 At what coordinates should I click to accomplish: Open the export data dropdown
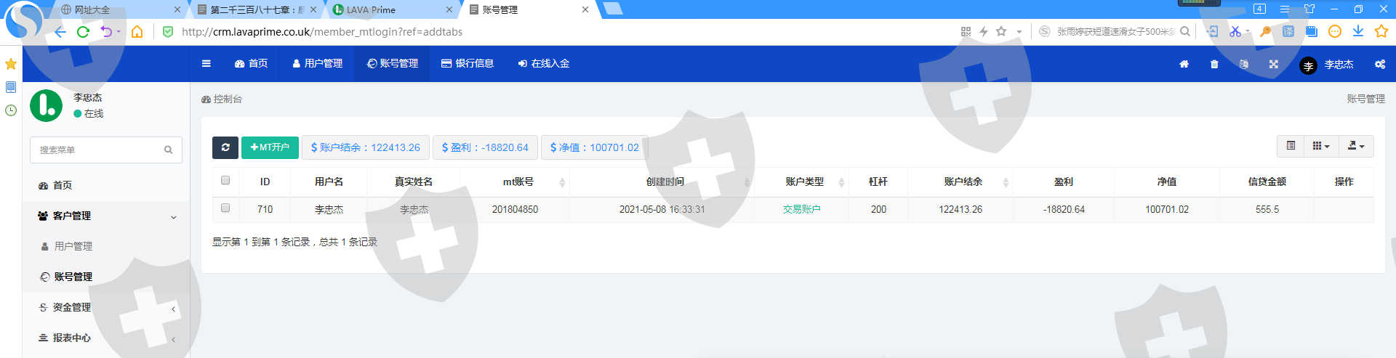pyautogui.click(x=1355, y=146)
